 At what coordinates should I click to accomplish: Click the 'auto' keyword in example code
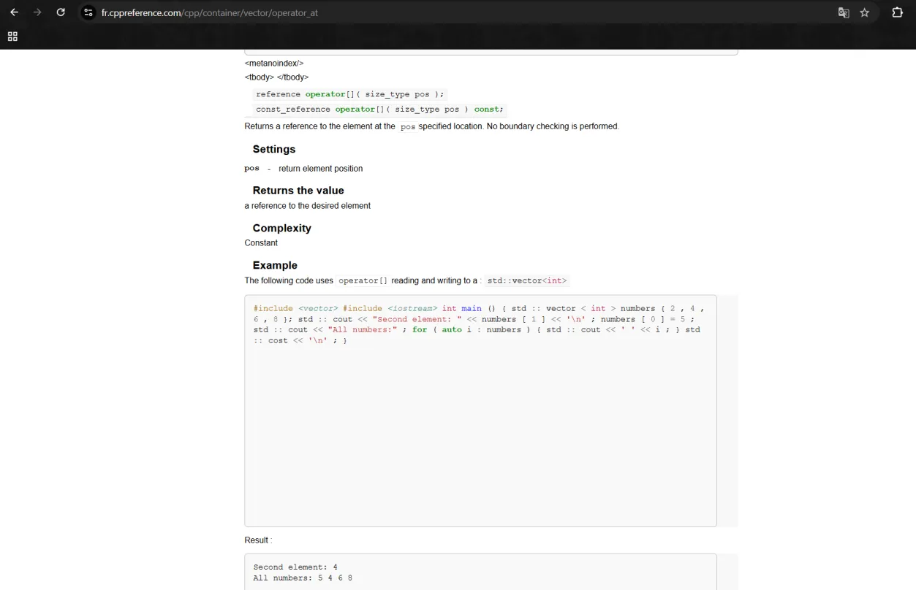[452, 330]
